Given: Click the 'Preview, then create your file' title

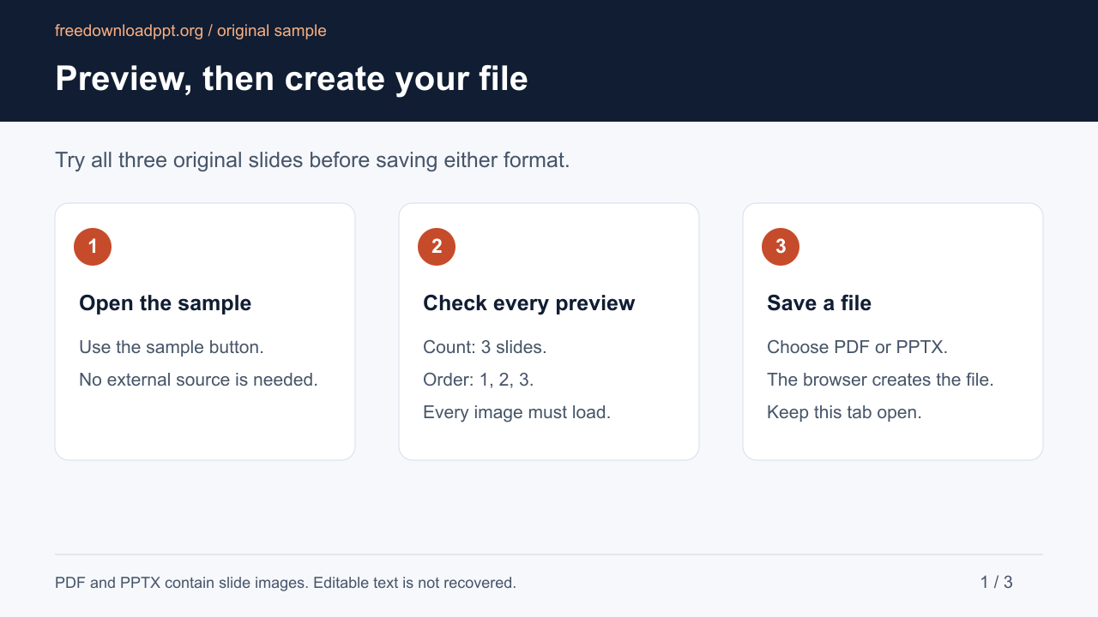Looking at the screenshot, I should click(292, 78).
